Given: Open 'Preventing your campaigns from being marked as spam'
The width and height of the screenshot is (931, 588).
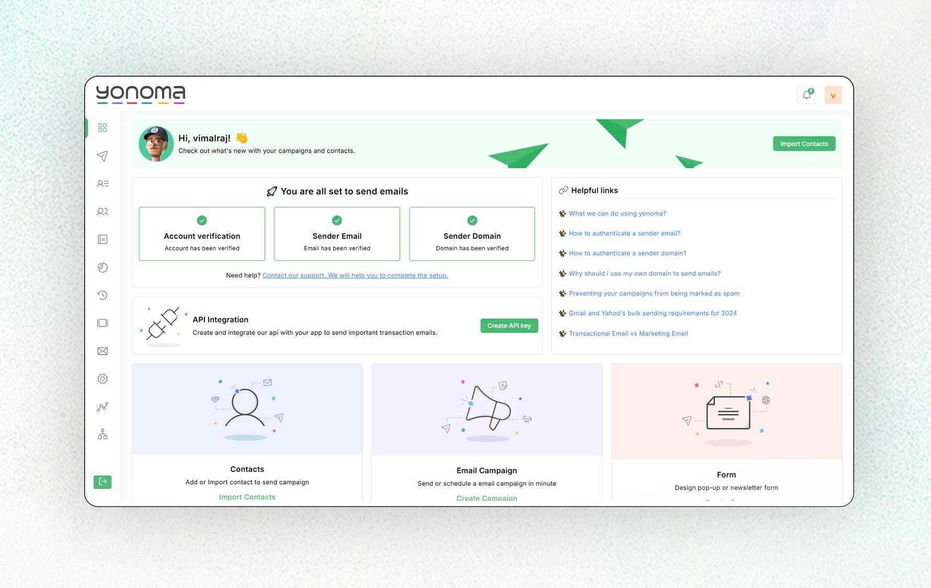Looking at the screenshot, I should click(654, 293).
